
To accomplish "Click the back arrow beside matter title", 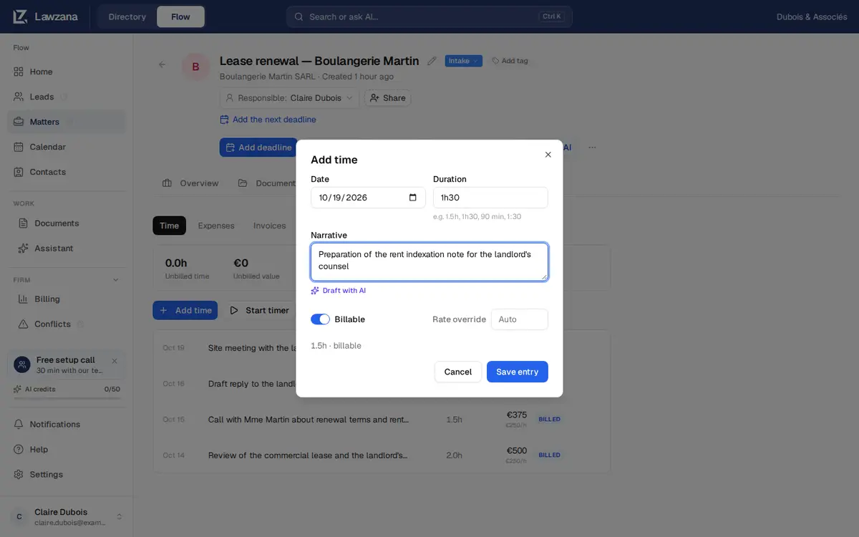I will pos(162,64).
